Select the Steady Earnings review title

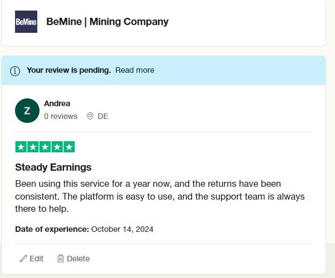pyautogui.click(x=53, y=167)
